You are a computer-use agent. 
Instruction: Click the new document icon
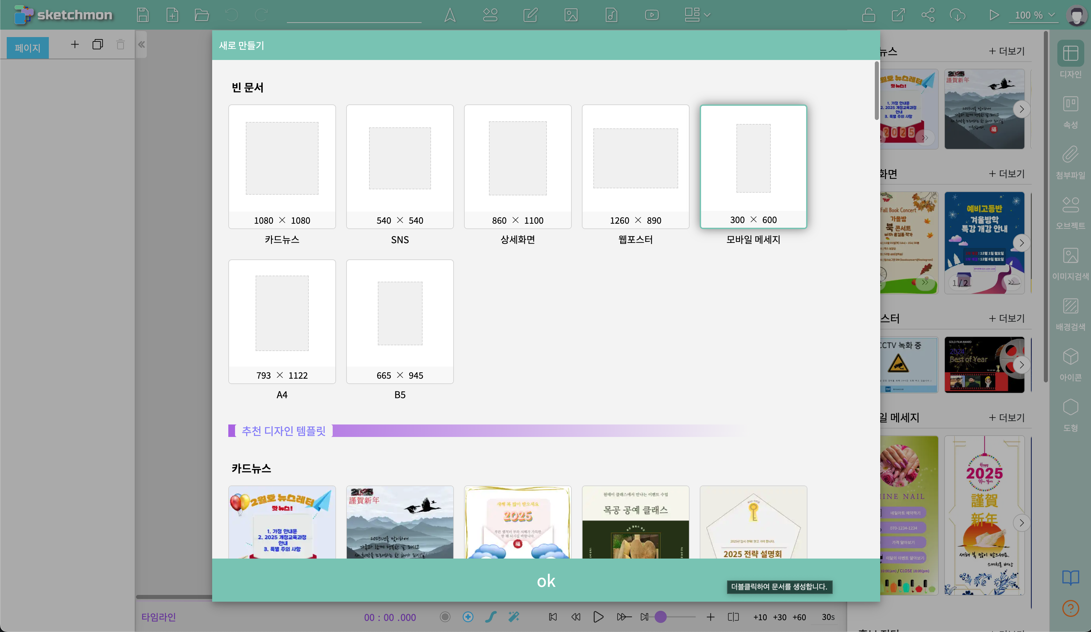point(172,15)
